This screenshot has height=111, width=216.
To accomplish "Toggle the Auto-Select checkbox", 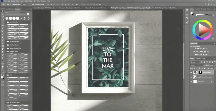I will click(13, 4).
